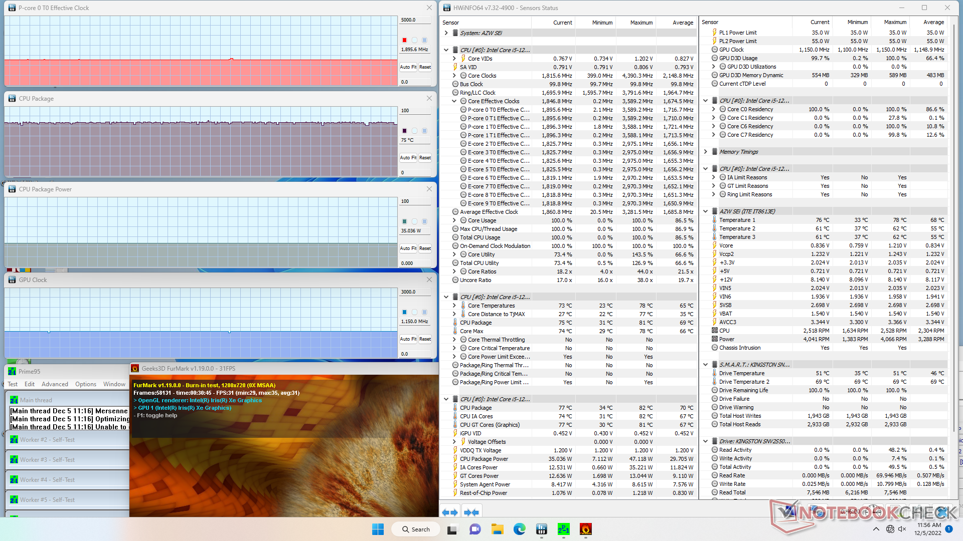Open the Advanced menu in Prime95
963x541 pixels.
[x=55, y=384]
